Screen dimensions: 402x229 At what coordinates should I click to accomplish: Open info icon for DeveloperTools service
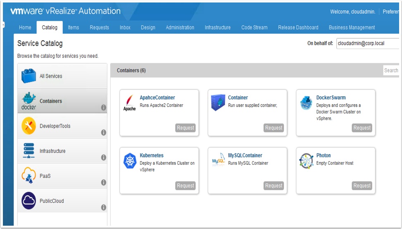104,132
